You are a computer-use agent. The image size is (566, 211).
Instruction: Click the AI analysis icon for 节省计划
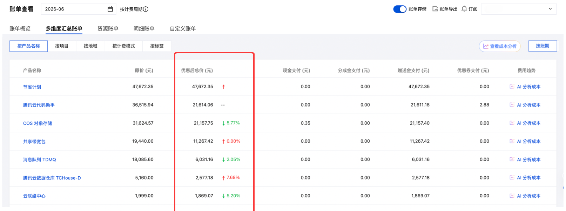(512, 87)
